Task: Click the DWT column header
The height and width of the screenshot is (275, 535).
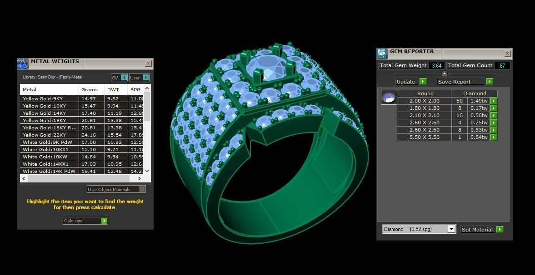Action: (116, 89)
